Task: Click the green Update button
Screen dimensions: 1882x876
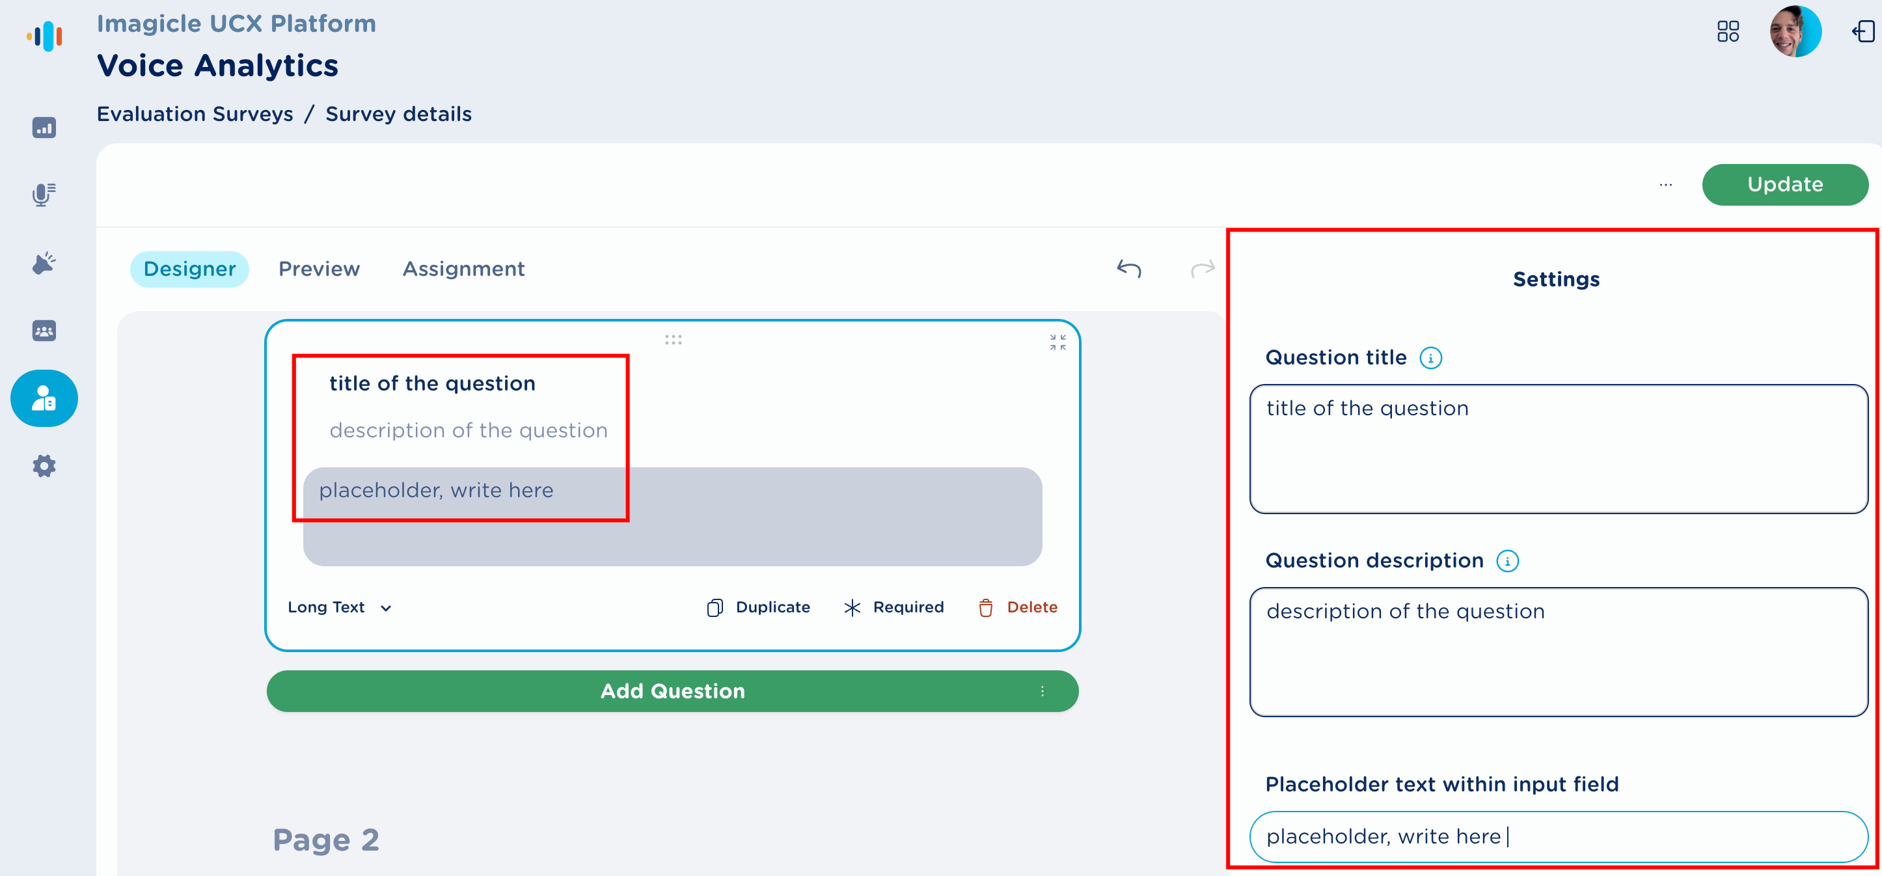Action: tap(1784, 185)
